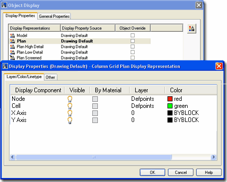Viewport: 227px width, 182px height.
Task: Enable Object Override for Plan Screened
Action: [x=133, y=57]
